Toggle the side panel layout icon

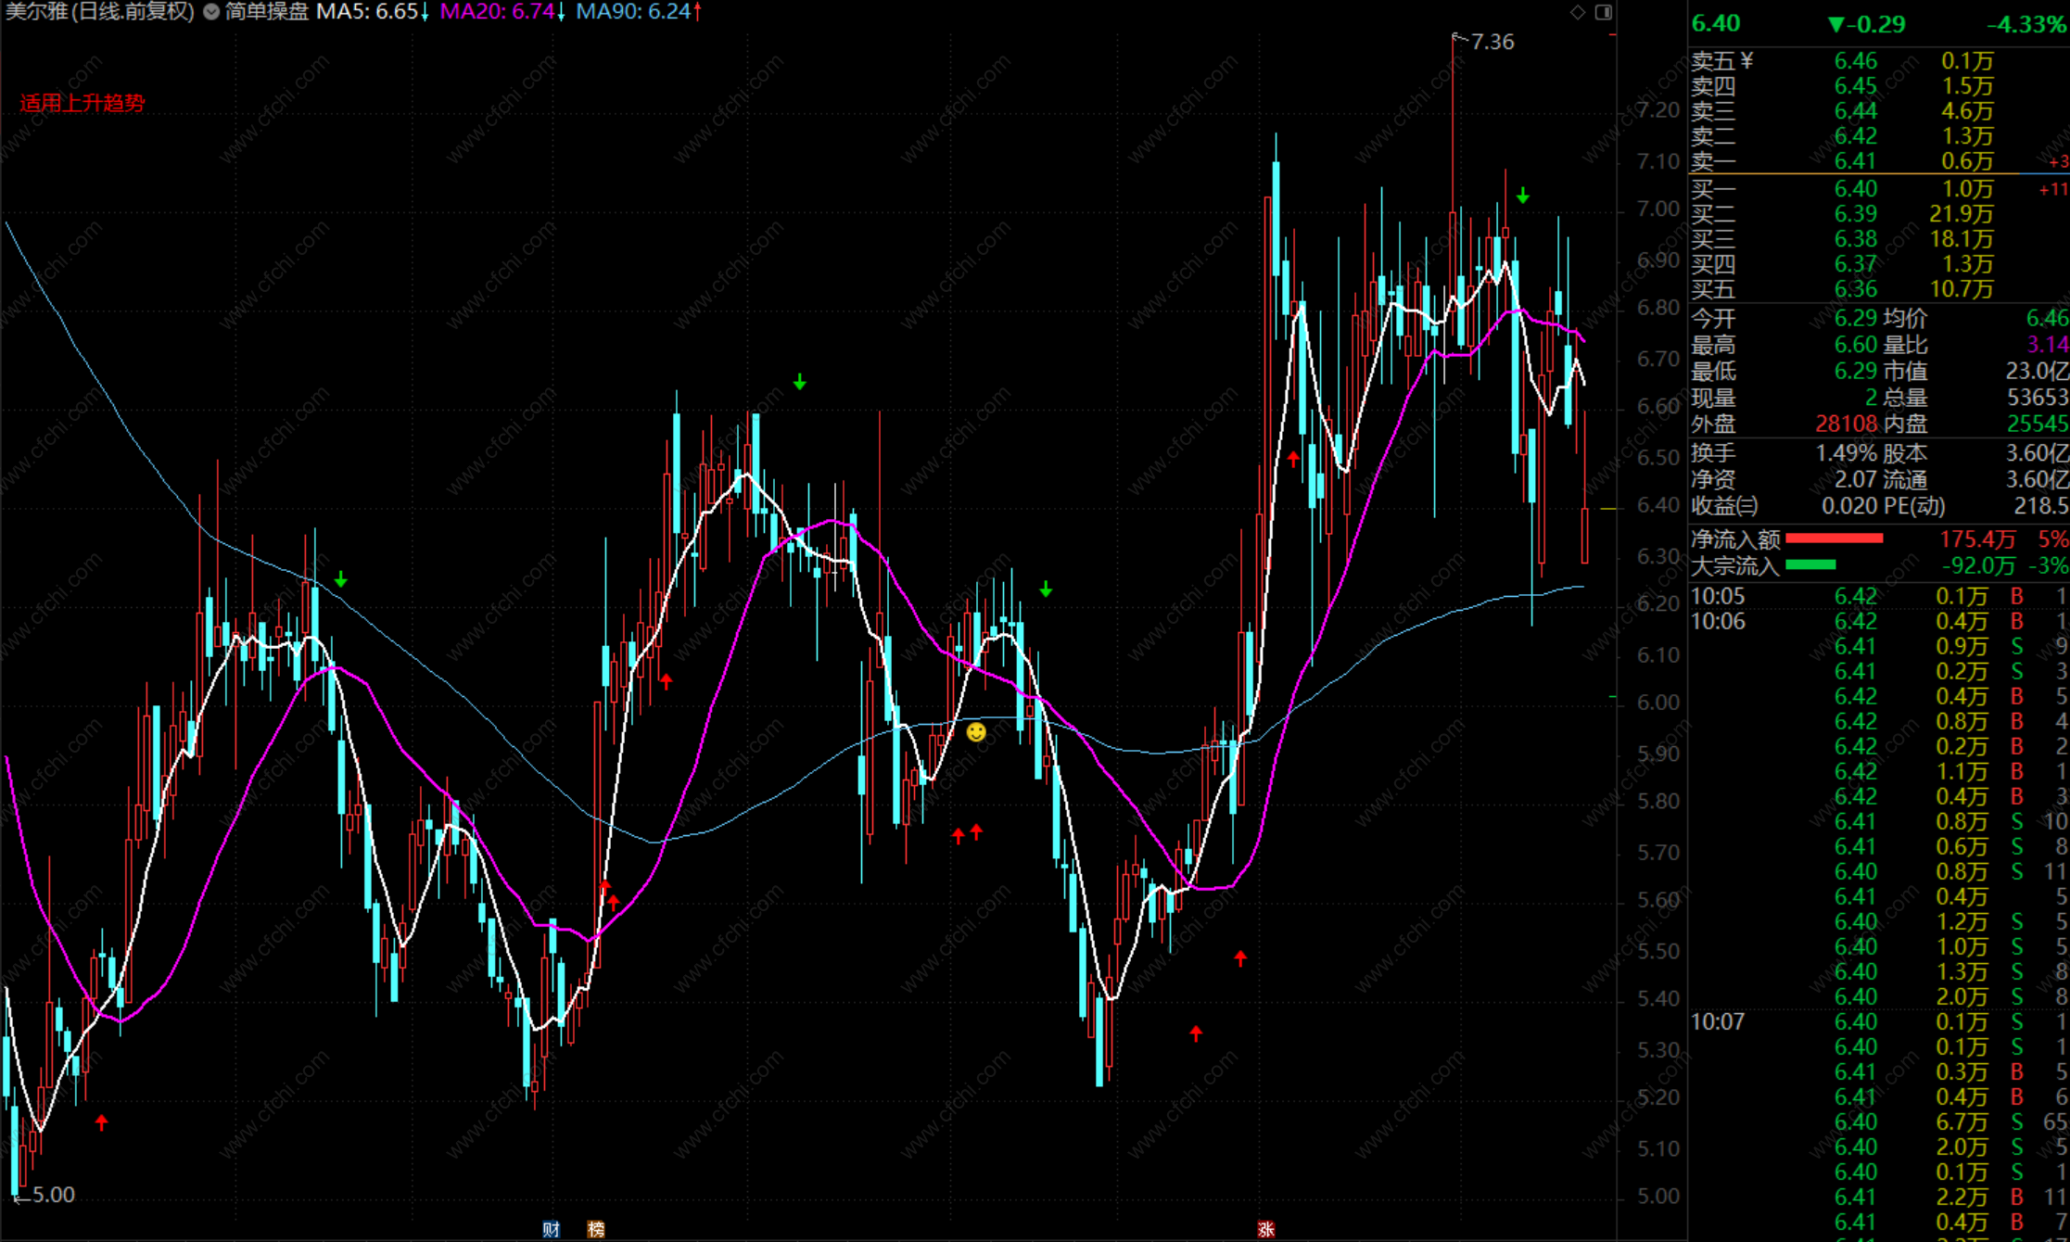[1604, 12]
